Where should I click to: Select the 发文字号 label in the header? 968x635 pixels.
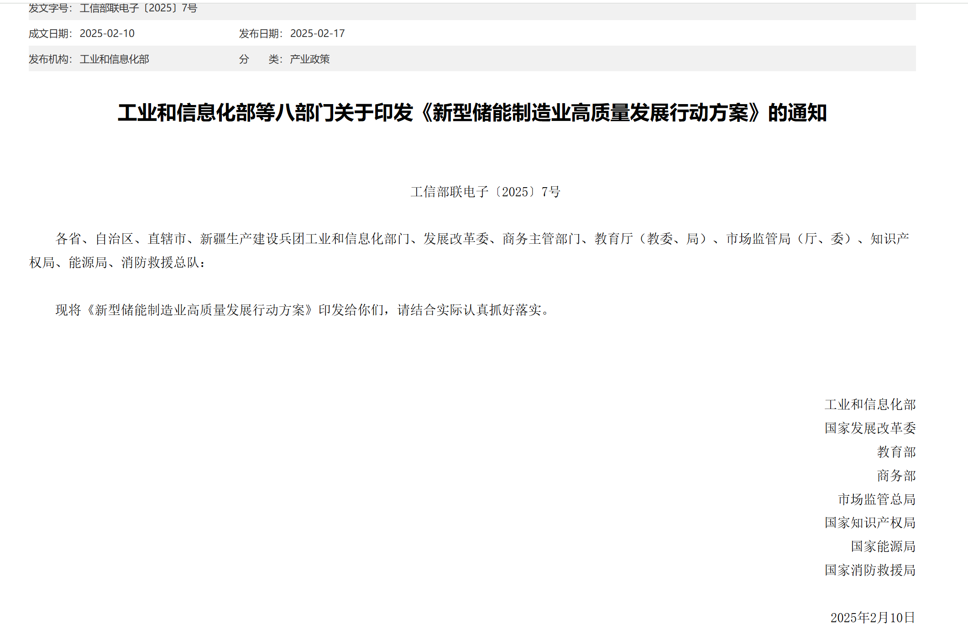point(52,8)
